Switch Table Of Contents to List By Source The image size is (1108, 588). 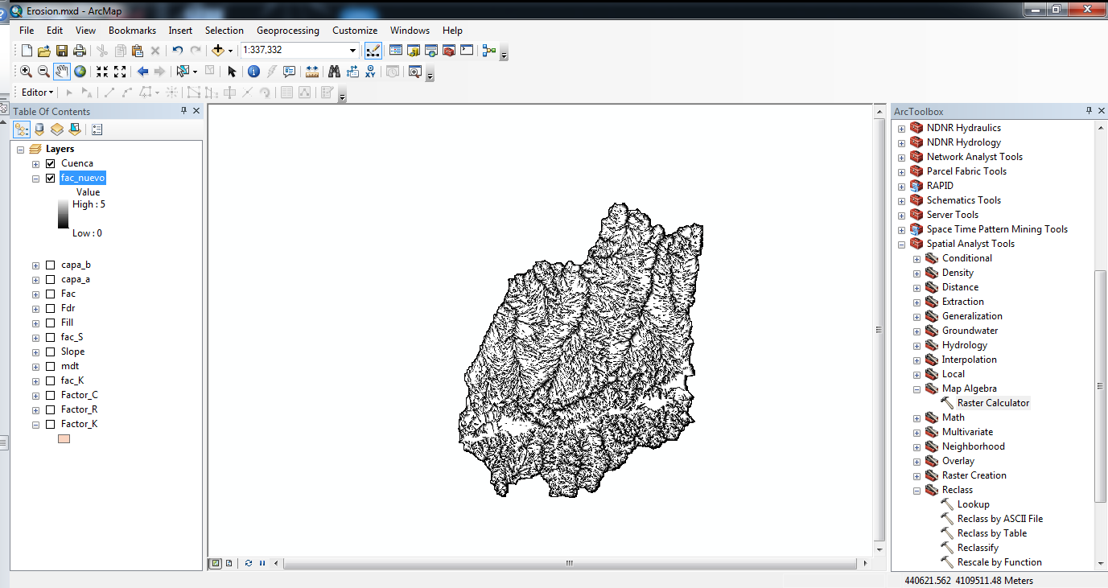click(x=39, y=129)
